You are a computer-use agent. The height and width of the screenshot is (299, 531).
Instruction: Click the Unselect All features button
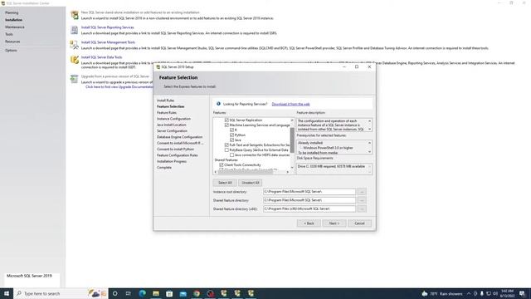click(251, 183)
